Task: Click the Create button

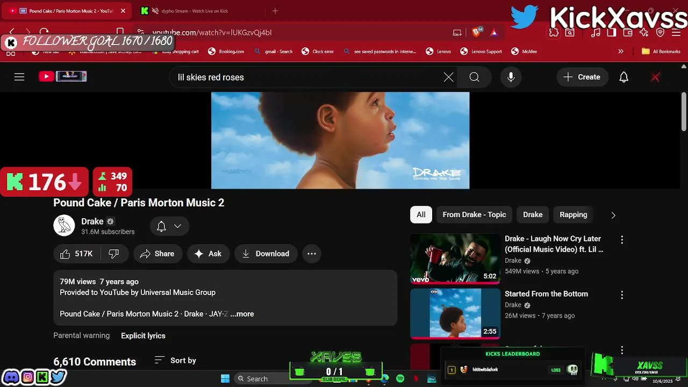Action: pyautogui.click(x=582, y=77)
